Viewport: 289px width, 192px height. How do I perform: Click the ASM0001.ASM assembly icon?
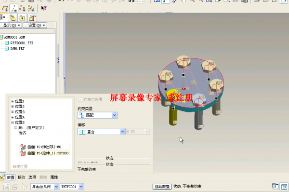tap(1, 37)
